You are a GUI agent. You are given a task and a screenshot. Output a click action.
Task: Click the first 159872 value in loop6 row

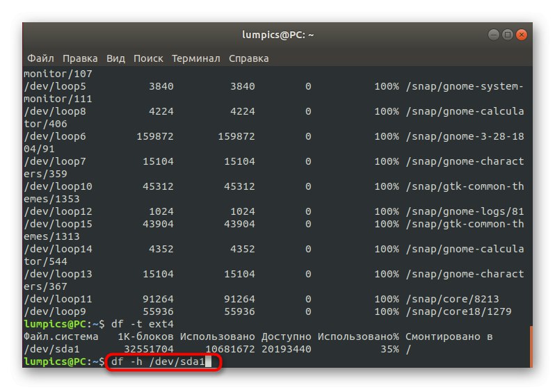(x=155, y=137)
